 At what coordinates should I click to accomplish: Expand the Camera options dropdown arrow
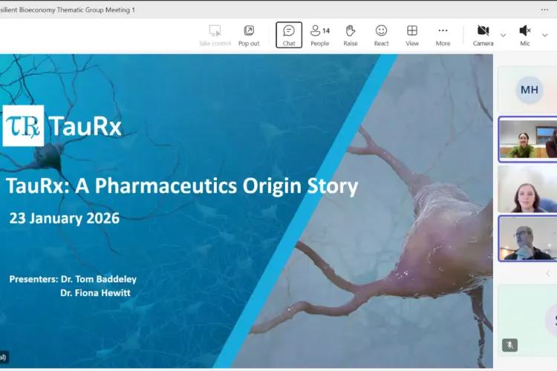(503, 35)
